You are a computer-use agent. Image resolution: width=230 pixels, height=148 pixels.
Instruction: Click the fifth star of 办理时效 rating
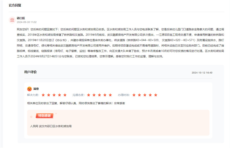(156, 95)
